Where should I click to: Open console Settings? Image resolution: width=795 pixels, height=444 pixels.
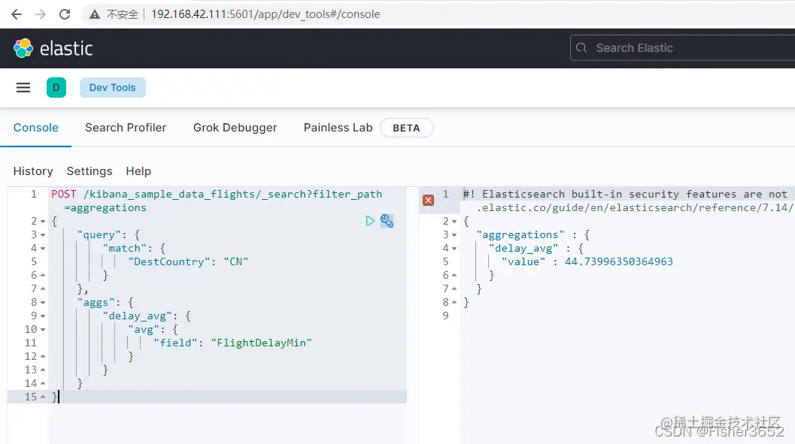coord(90,171)
